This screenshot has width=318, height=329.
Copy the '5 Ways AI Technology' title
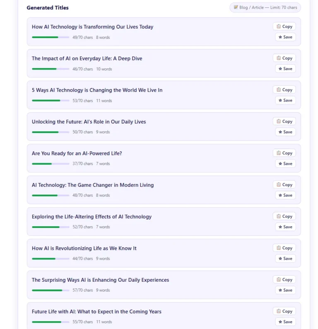click(x=284, y=90)
